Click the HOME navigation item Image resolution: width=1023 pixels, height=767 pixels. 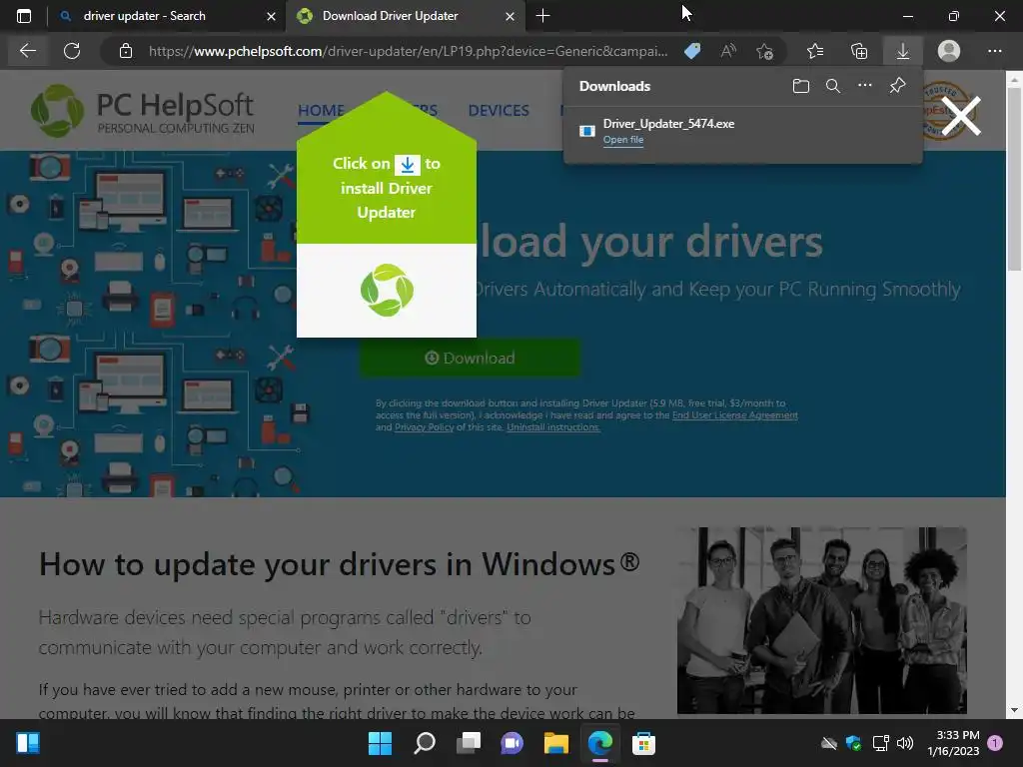pos(321,110)
